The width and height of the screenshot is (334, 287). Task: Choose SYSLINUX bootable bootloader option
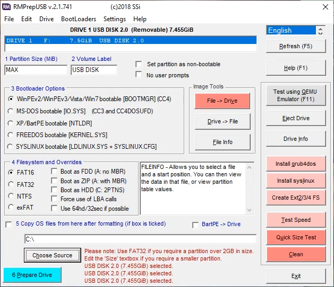click(x=11, y=147)
